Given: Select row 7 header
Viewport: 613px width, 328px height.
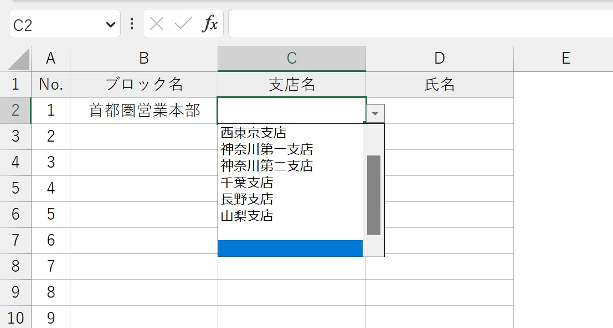Looking at the screenshot, I should [16, 241].
